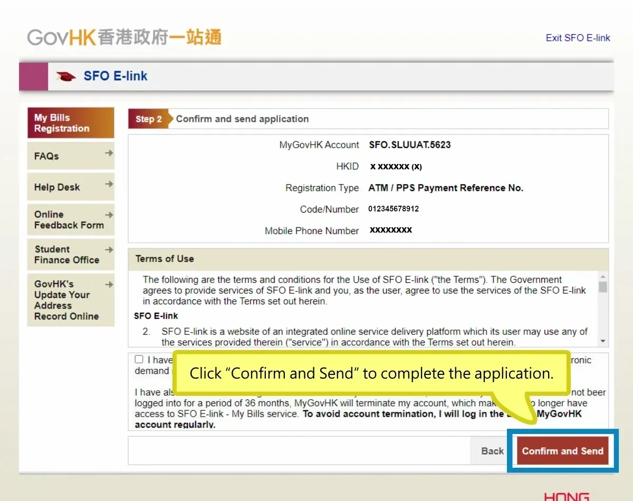Click the bold SFO E-link terms subheading
Viewport: 633px width, 501px height.
pyautogui.click(x=156, y=316)
